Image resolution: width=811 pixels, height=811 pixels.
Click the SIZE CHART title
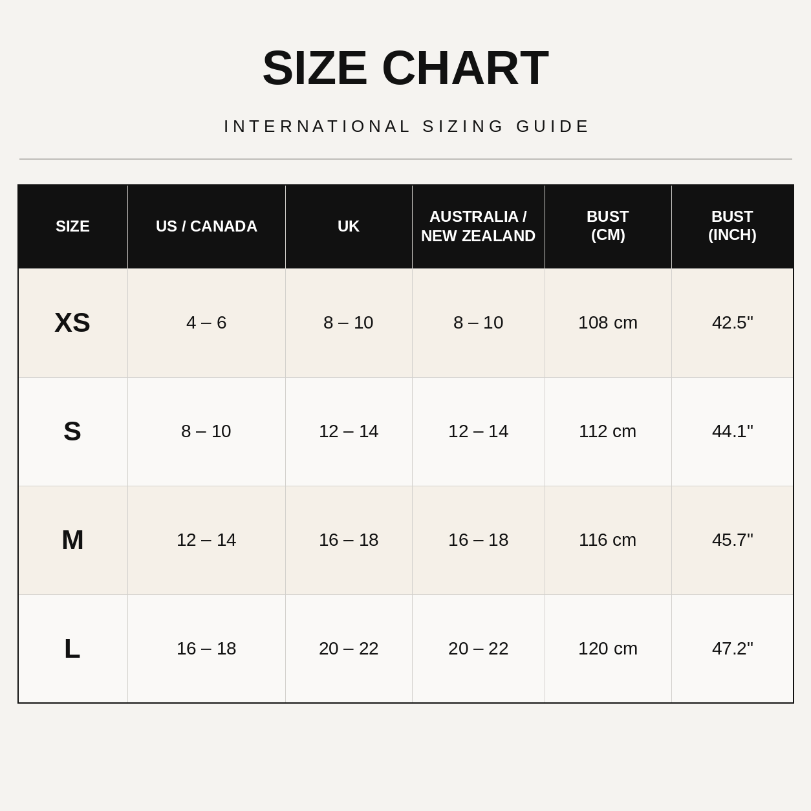(405, 68)
